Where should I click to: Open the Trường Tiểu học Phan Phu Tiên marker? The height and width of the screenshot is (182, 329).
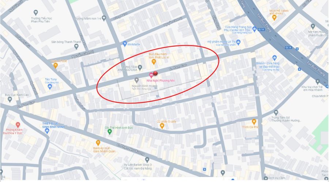click(36, 12)
